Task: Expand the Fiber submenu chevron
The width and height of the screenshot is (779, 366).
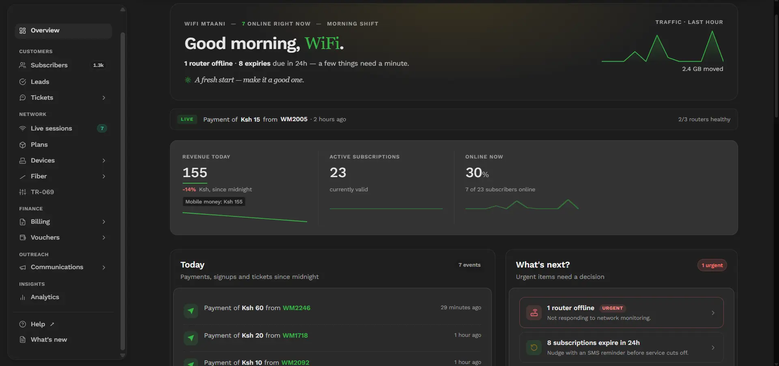Action: coord(104,176)
